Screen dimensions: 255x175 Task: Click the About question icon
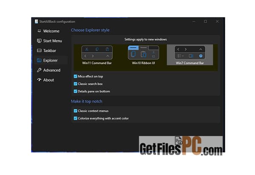pyautogui.click(x=39, y=80)
